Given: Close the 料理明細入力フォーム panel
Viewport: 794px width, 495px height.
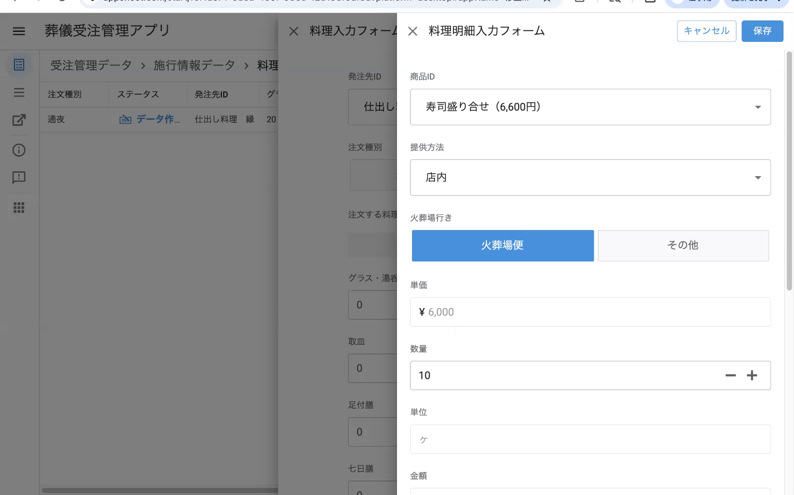Looking at the screenshot, I should click(412, 31).
